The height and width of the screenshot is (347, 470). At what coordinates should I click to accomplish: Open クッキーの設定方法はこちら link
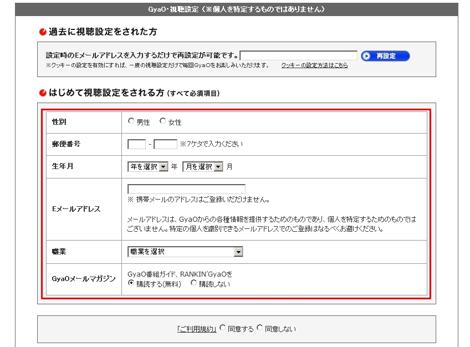[x=314, y=65]
